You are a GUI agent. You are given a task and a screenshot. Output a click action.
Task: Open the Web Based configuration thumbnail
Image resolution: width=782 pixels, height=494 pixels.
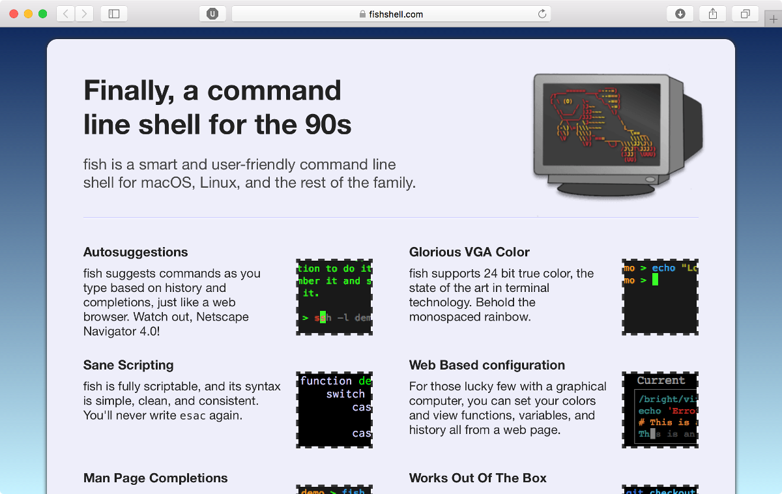tap(660, 410)
